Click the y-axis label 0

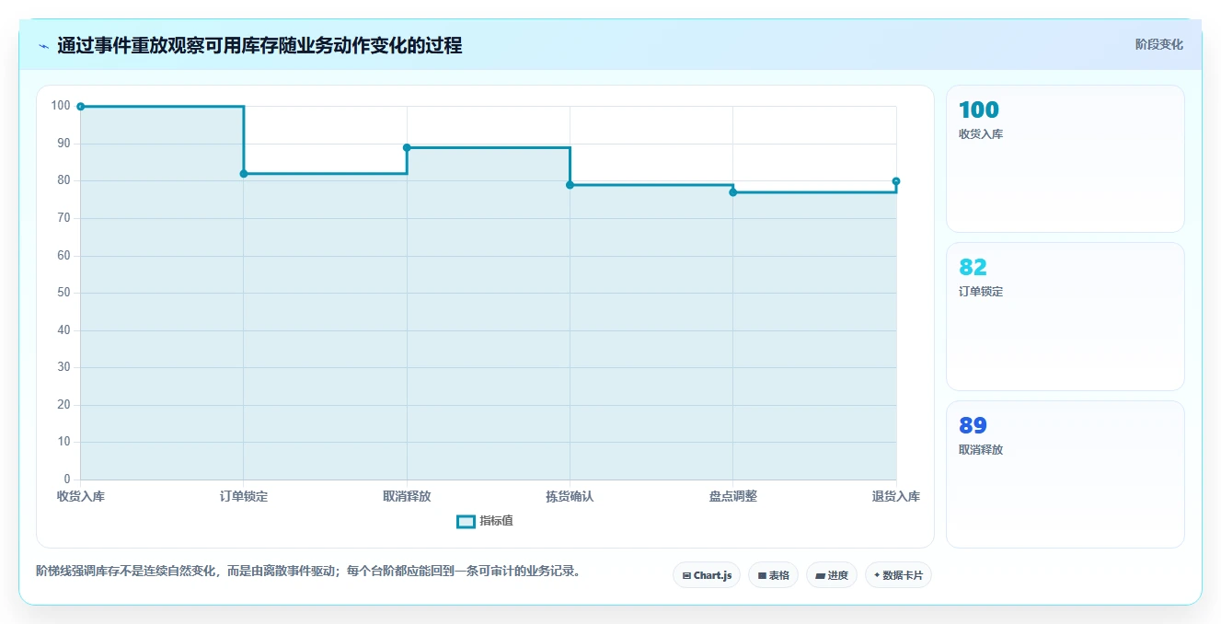click(67, 480)
